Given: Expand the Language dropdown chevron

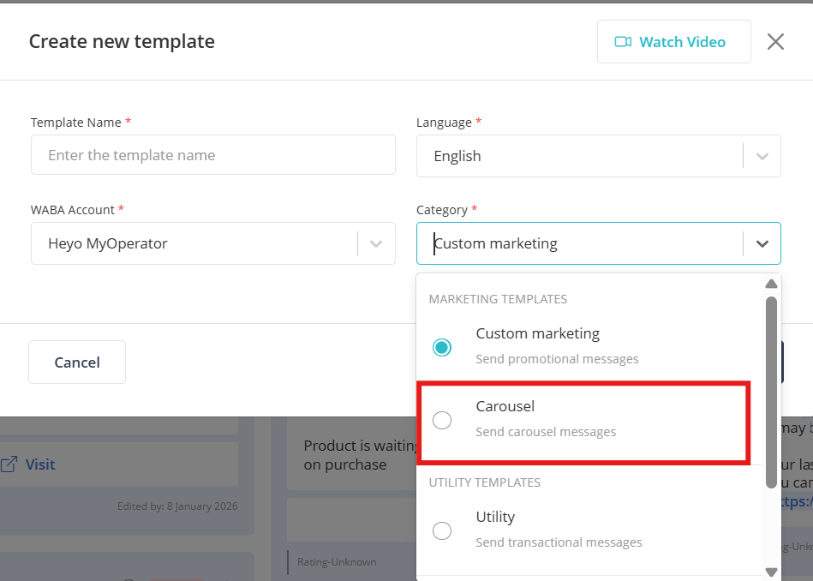Looking at the screenshot, I should (x=762, y=156).
